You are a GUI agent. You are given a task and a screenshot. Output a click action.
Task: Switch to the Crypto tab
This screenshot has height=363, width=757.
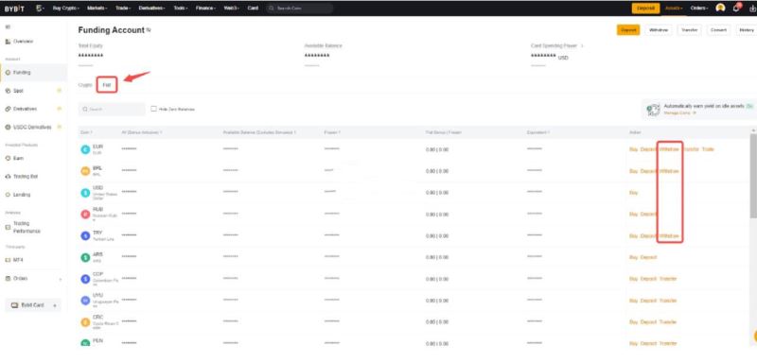[x=85, y=85]
